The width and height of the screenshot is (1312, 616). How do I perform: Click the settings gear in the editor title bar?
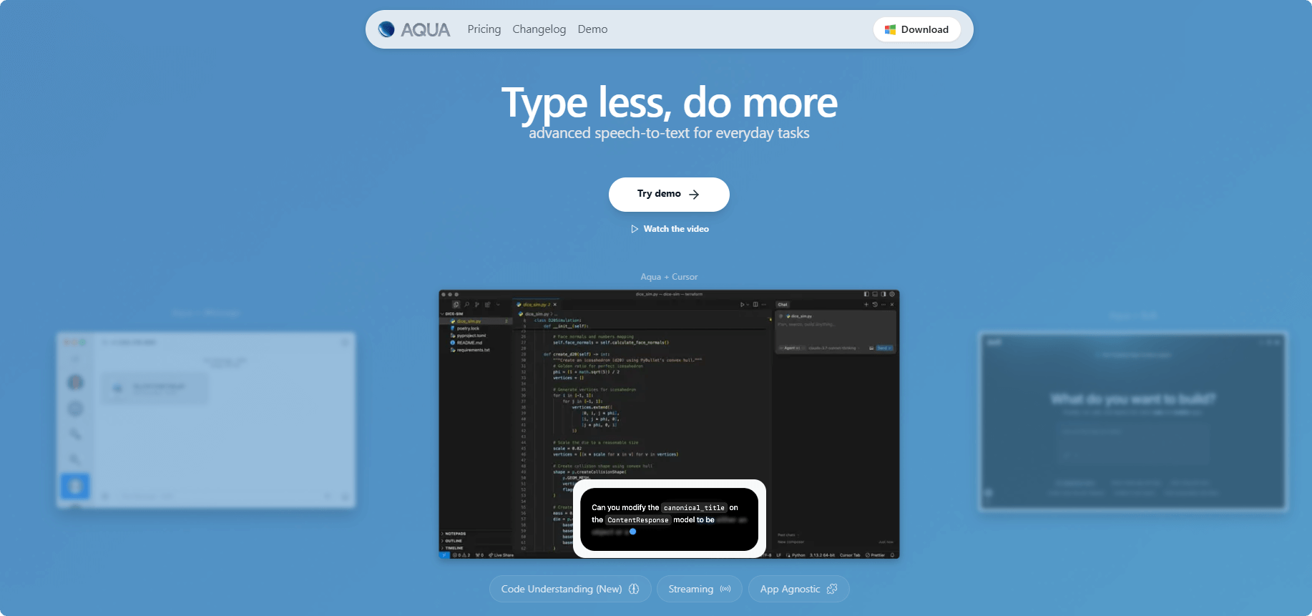coord(892,294)
